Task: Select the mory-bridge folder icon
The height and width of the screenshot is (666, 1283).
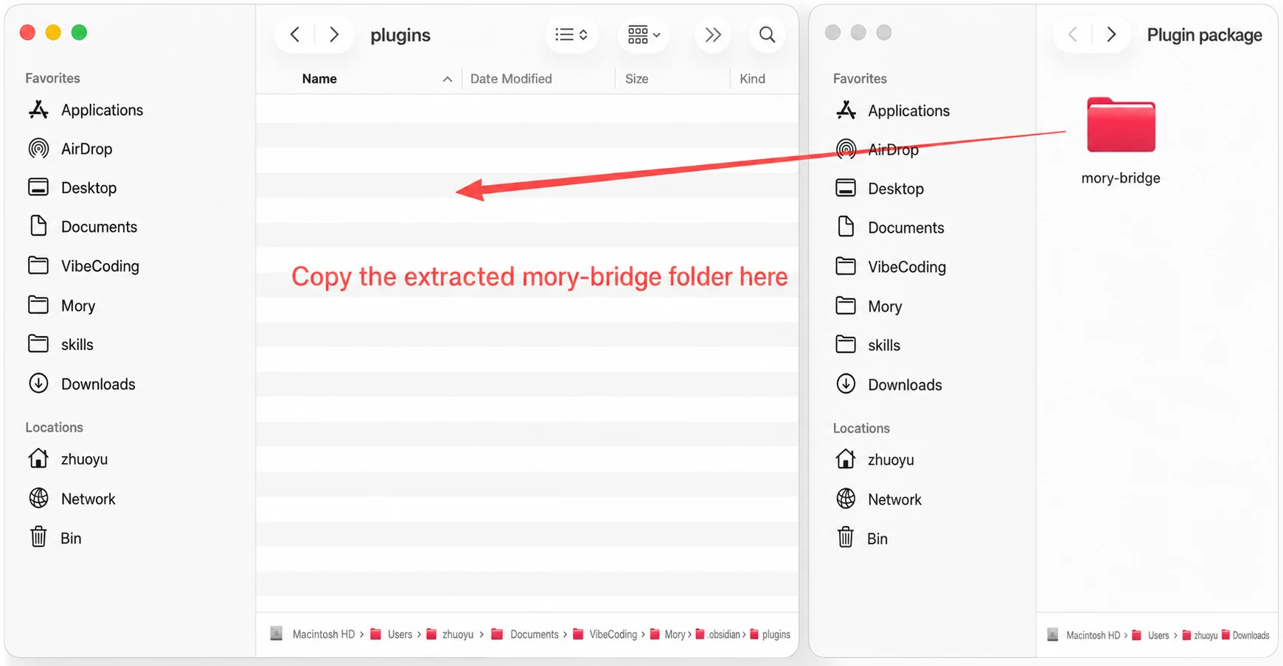Action: point(1121,125)
